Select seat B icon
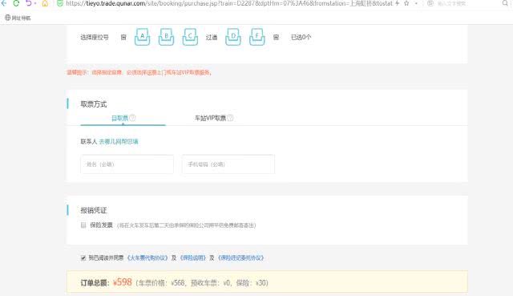Viewport: 513px width, 296px height. [x=166, y=37]
